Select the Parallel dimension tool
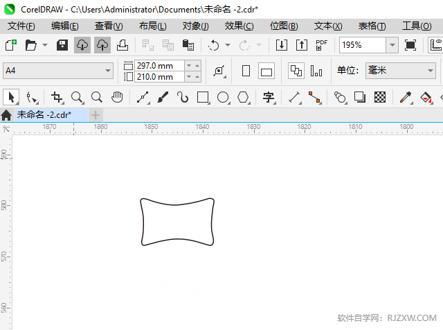 pyautogui.click(x=295, y=98)
